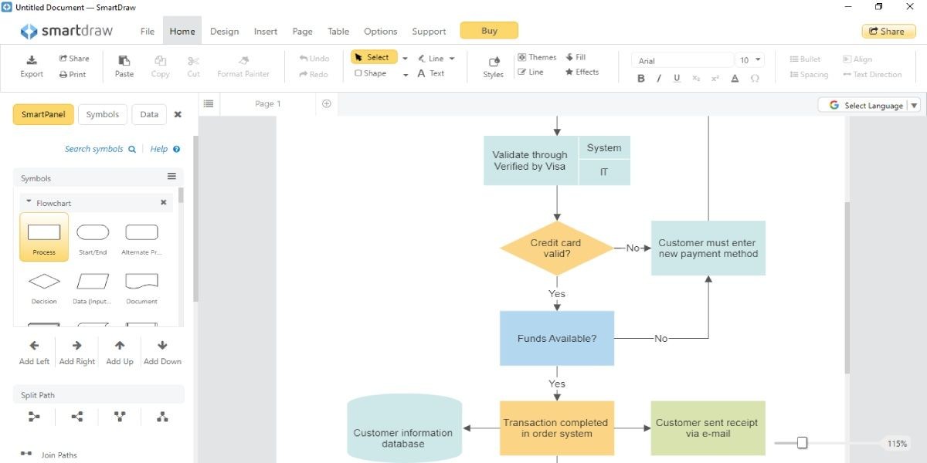Image resolution: width=927 pixels, height=463 pixels.
Task: Click Add Down arrow button
Action: 162,353
